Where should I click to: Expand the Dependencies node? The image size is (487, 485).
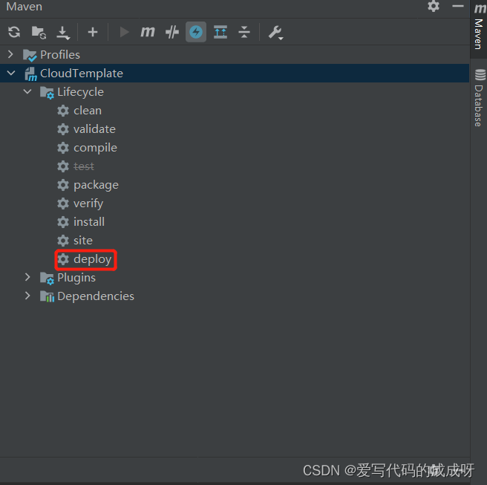pos(27,296)
